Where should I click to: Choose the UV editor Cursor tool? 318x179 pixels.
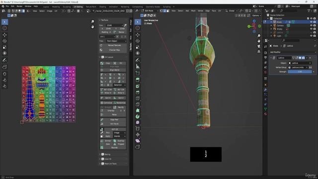point(4,28)
